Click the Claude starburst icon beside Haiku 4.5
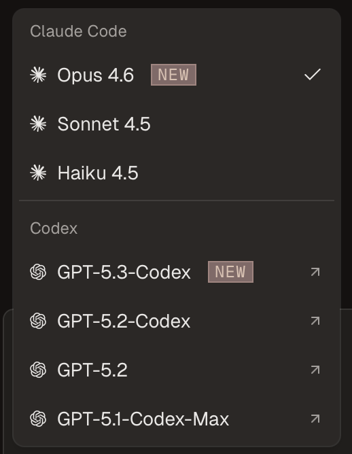The image size is (352, 454). pos(38,173)
